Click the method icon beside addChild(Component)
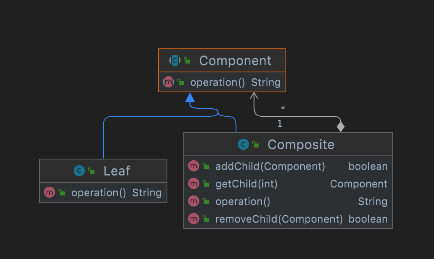Viewport: 434px width, 259px height. pos(194,166)
